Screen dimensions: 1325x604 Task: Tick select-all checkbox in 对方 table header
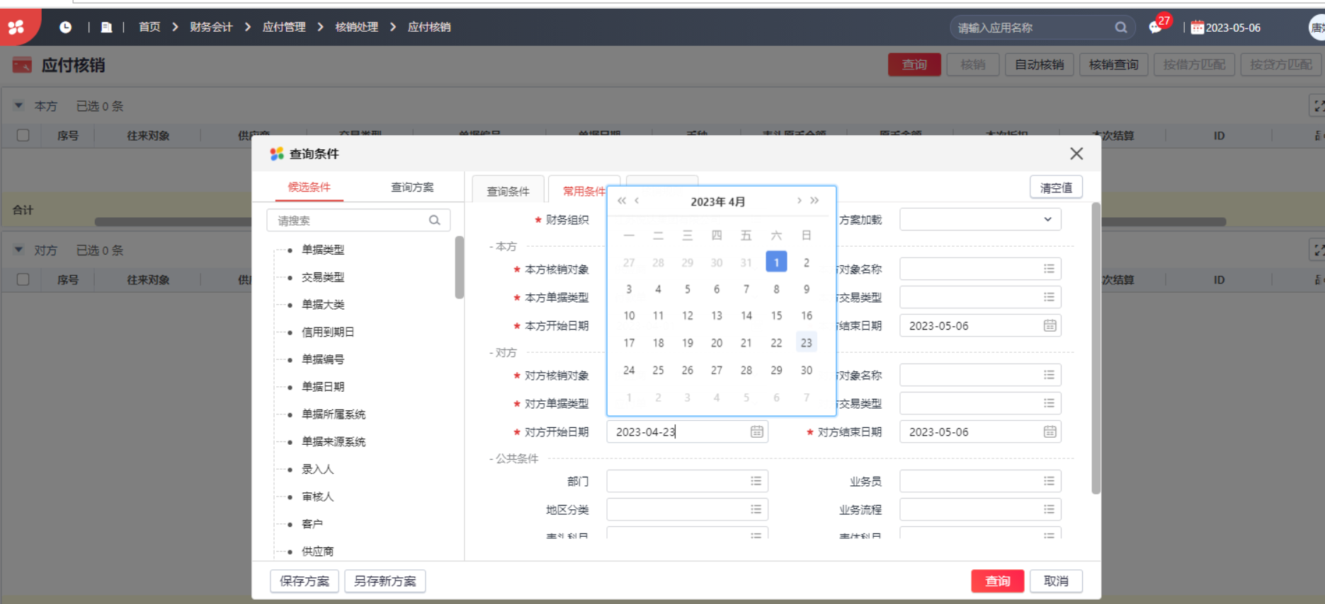coord(23,279)
